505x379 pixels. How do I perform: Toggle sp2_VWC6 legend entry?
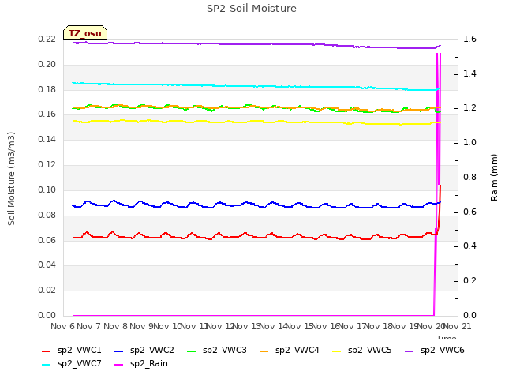tap(435, 351)
